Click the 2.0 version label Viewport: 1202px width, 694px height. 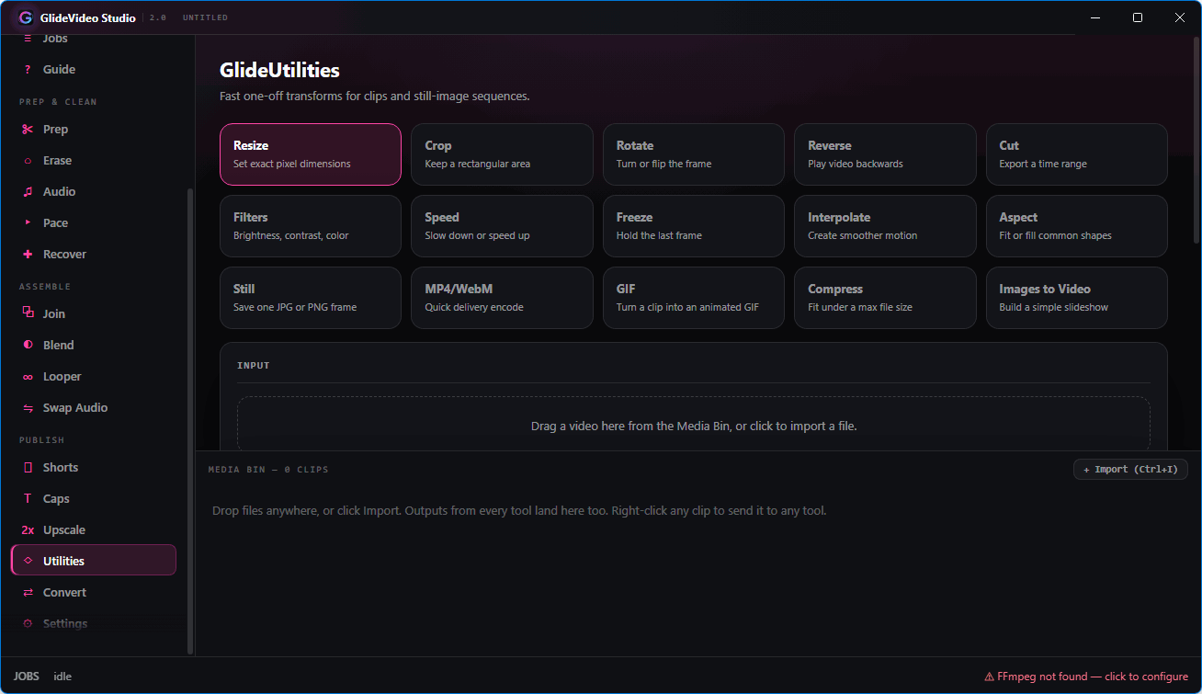click(158, 18)
